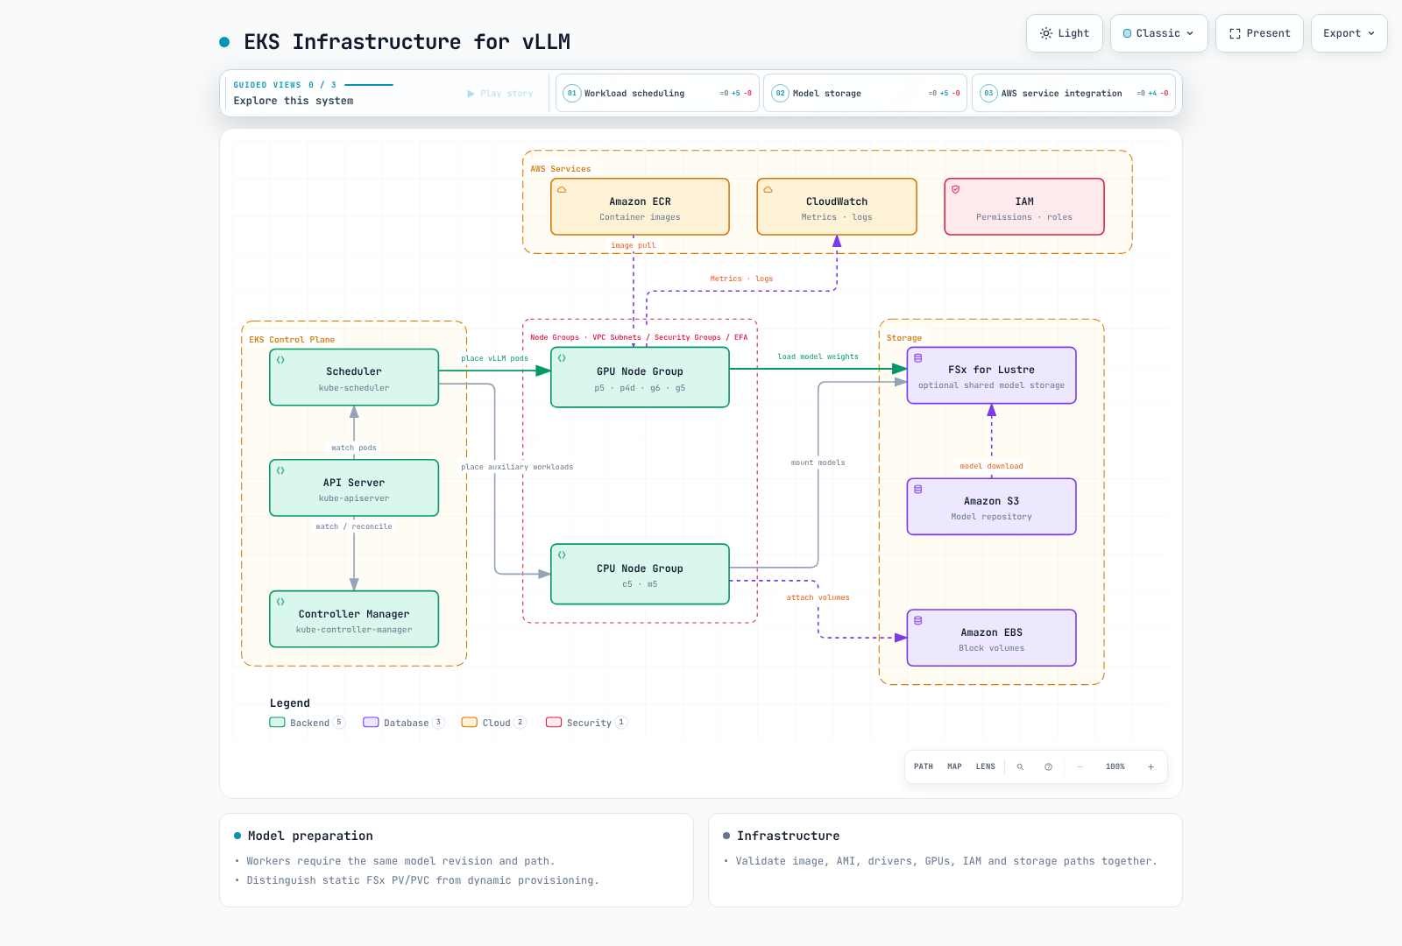The height and width of the screenshot is (946, 1402).
Task: Click the 'EKS Control Plane' group label
Action: (x=292, y=340)
